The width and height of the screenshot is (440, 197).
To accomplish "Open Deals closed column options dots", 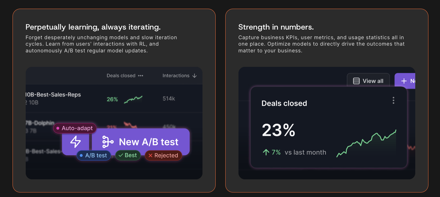I will point(140,76).
